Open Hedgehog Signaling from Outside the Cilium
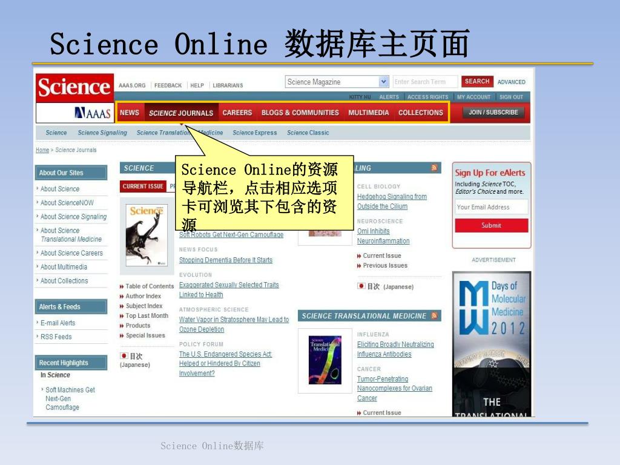Screen dimensions: 620x465 [x=392, y=202]
